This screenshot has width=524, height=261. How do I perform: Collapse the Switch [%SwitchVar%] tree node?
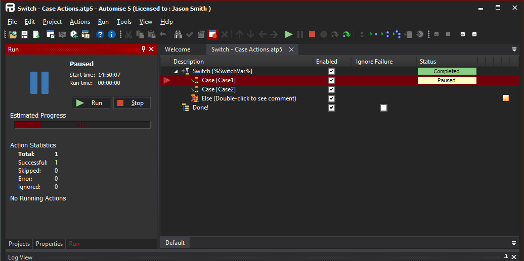[176, 71]
